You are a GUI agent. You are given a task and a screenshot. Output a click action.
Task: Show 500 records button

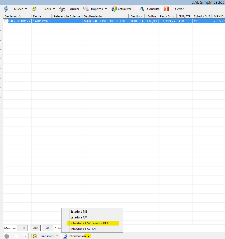pyautogui.click(x=48, y=228)
